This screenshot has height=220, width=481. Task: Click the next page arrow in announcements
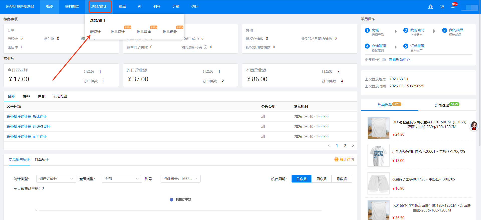[x=353, y=146]
